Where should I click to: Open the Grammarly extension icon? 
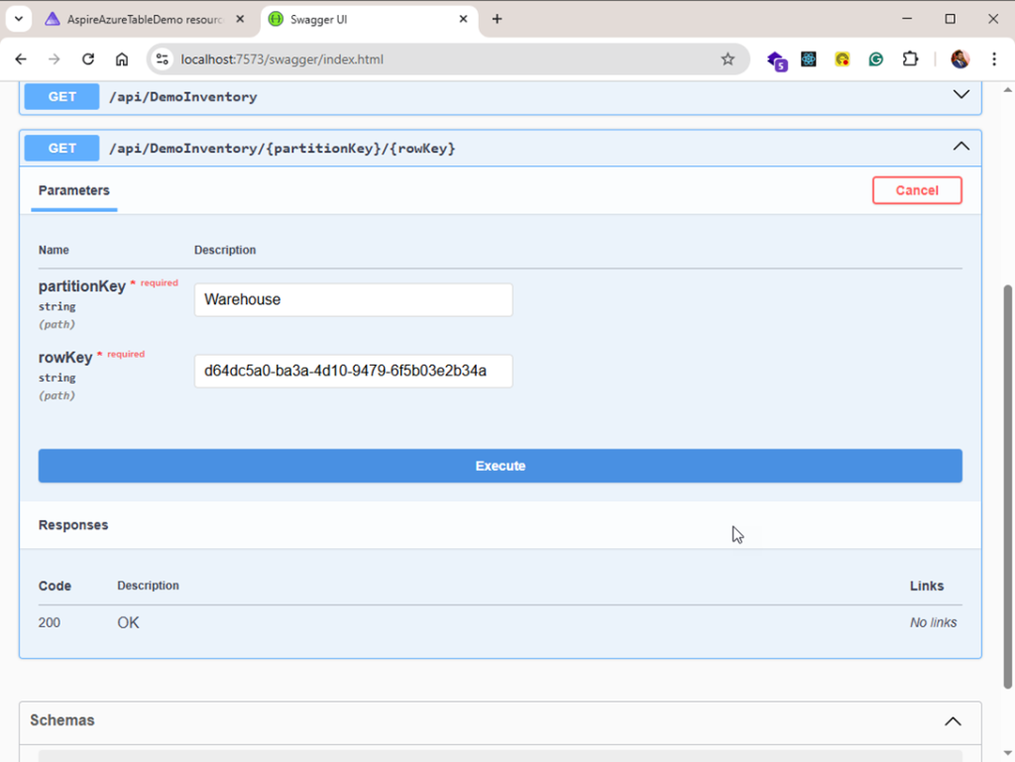point(875,59)
